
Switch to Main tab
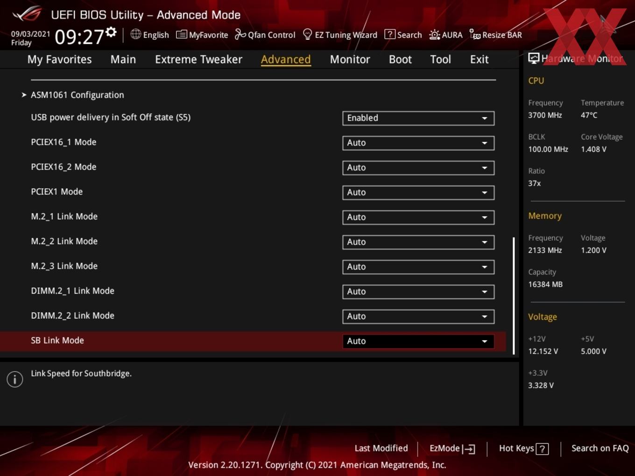click(123, 59)
